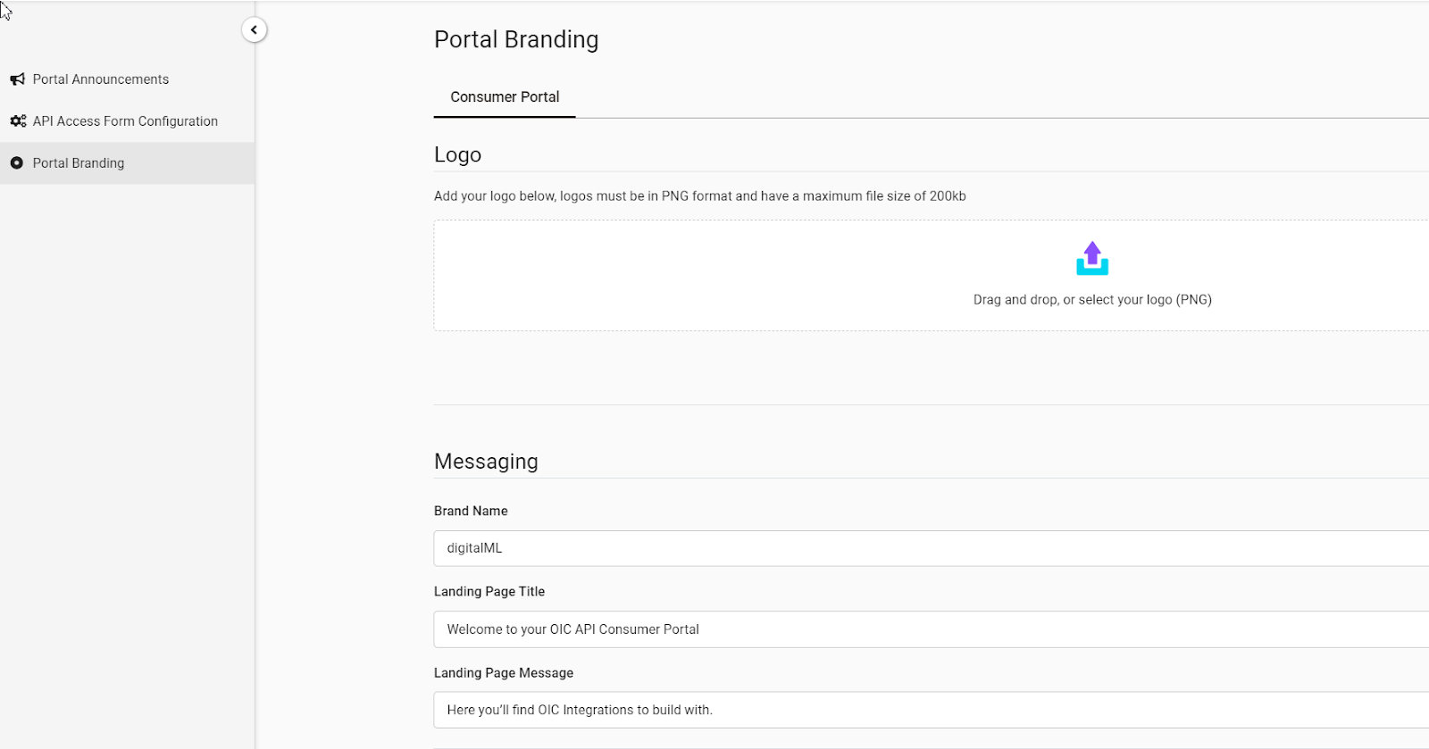
Task: Collapse the sidebar with the chevron button
Action: [x=254, y=30]
